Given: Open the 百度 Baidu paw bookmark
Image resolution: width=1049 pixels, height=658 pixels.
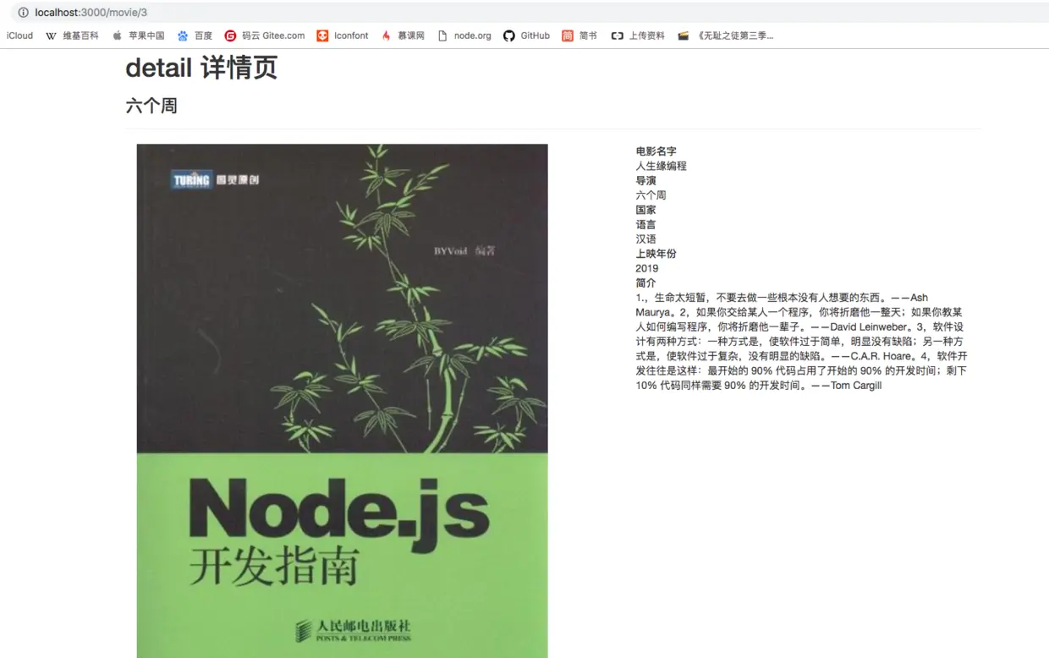Looking at the screenshot, I should [195, 36].
